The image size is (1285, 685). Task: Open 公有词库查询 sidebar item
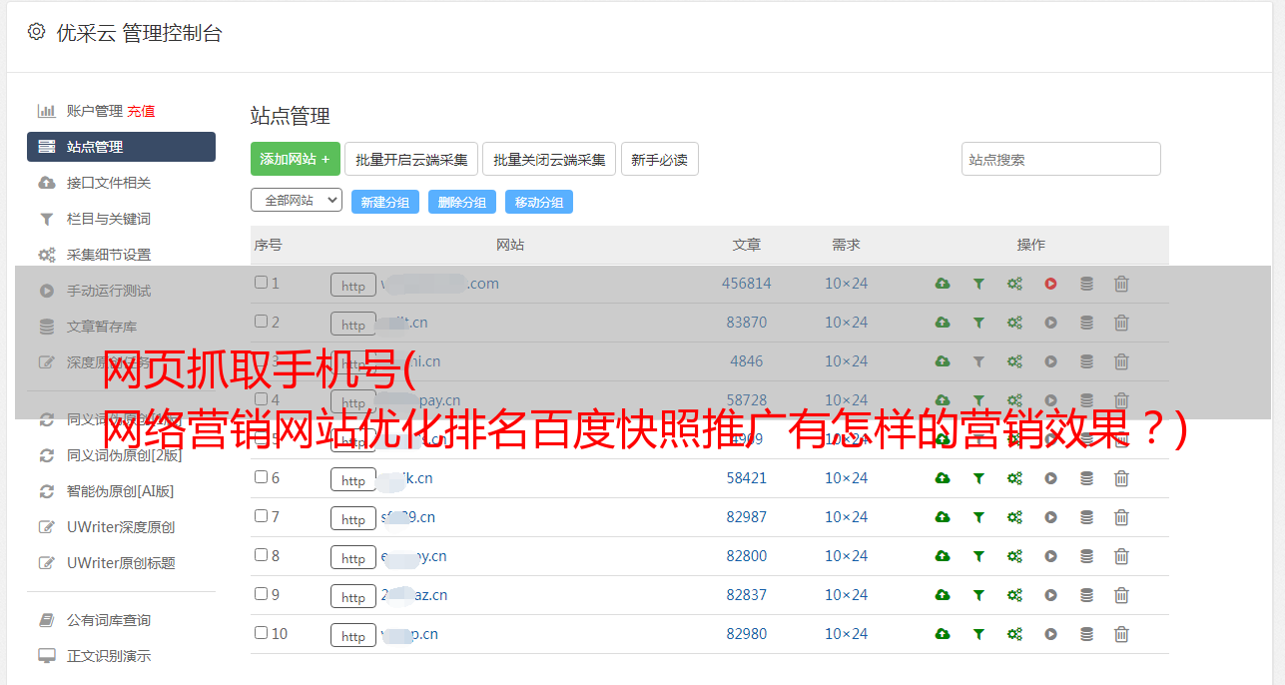click(109, 620)
